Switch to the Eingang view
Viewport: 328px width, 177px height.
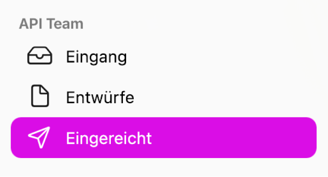point(96,57)
